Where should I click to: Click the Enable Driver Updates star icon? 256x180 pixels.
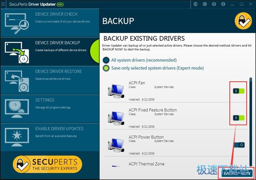[x=17, y=137]
